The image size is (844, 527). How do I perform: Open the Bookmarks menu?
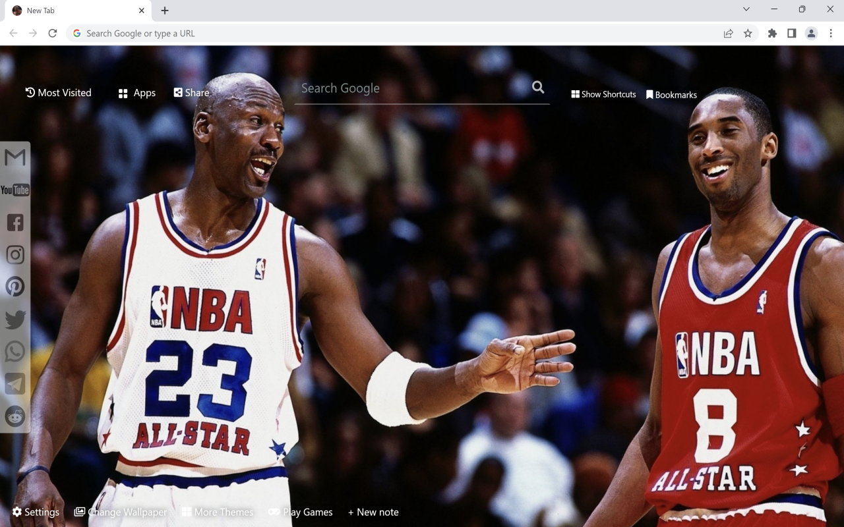click(671, 95)
